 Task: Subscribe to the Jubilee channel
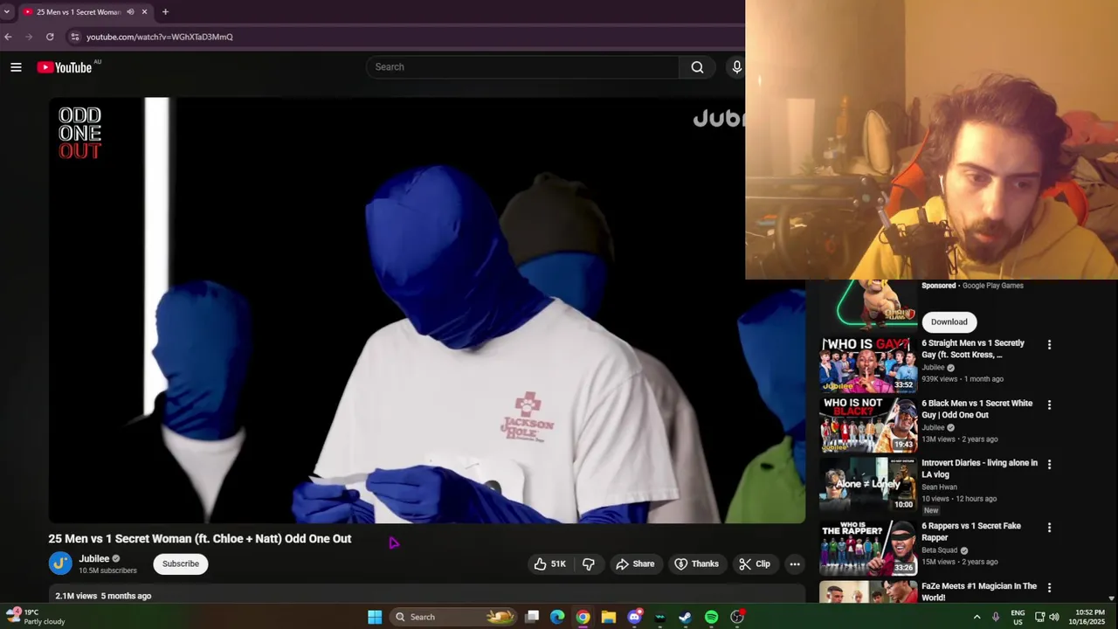click(x=181, y=563)
